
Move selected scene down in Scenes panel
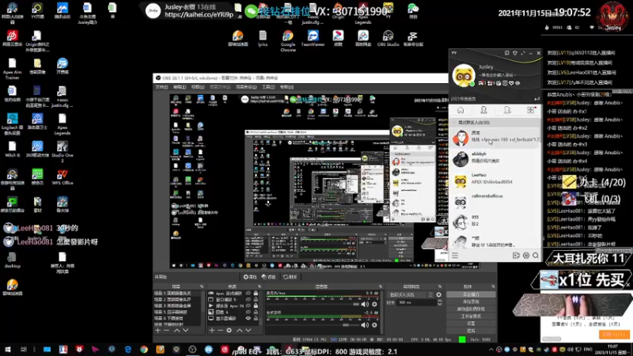pyautogui.click(x=186, y=330)
